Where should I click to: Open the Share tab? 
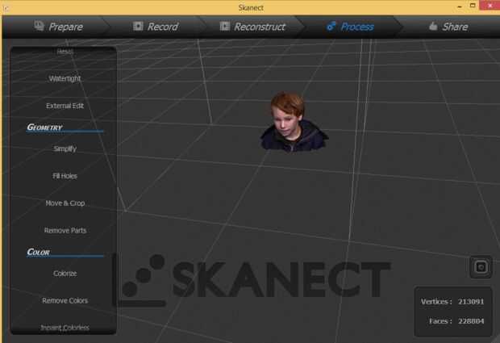(x=448, y=27)
